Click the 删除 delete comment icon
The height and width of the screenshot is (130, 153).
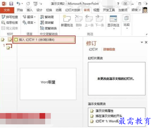click(x=79, y=18)
